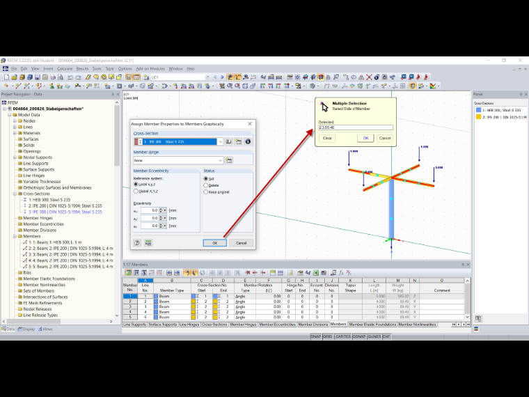Image resolution: width=529 pixels, height=397 pixels.
Task: Create new cross-section icon in dialog
Action: click(x=238, y=141)
